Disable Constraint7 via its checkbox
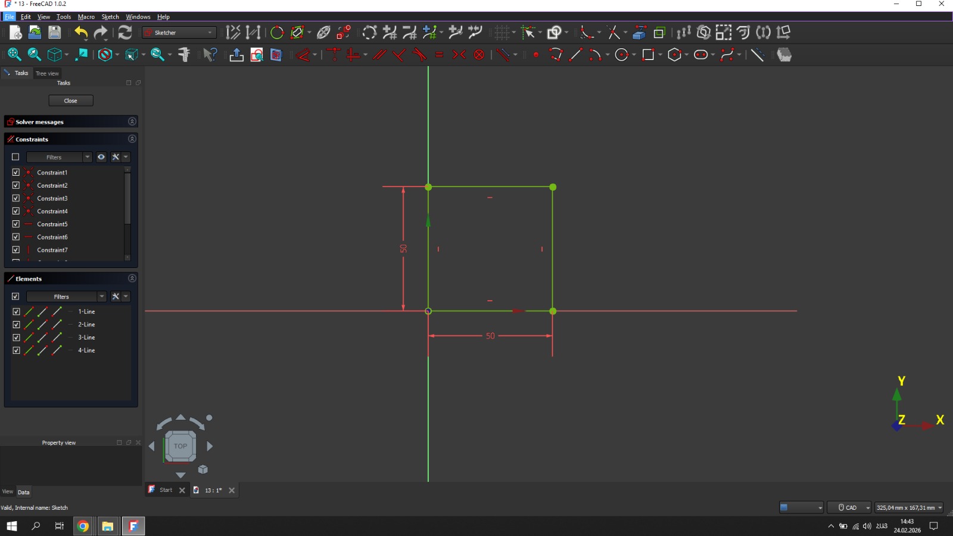 click(16, 250)
